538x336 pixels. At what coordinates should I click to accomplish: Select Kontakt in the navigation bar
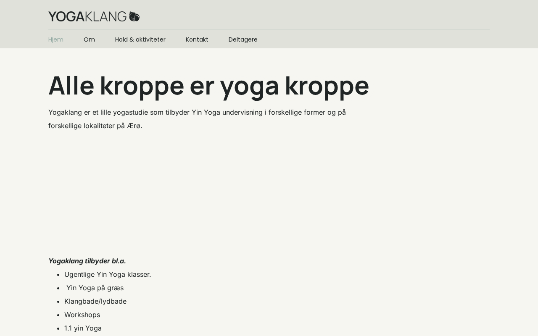click(197, 39)
